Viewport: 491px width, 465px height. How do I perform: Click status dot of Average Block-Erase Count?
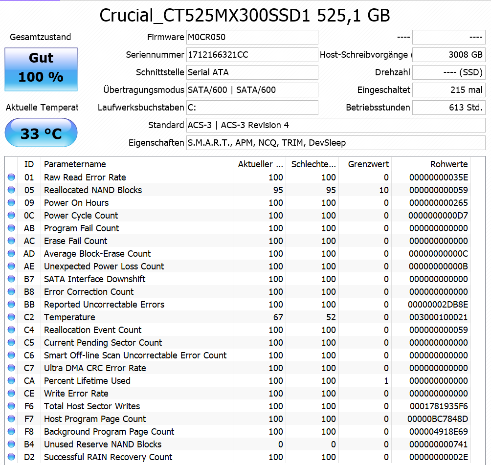click(11, 253)
